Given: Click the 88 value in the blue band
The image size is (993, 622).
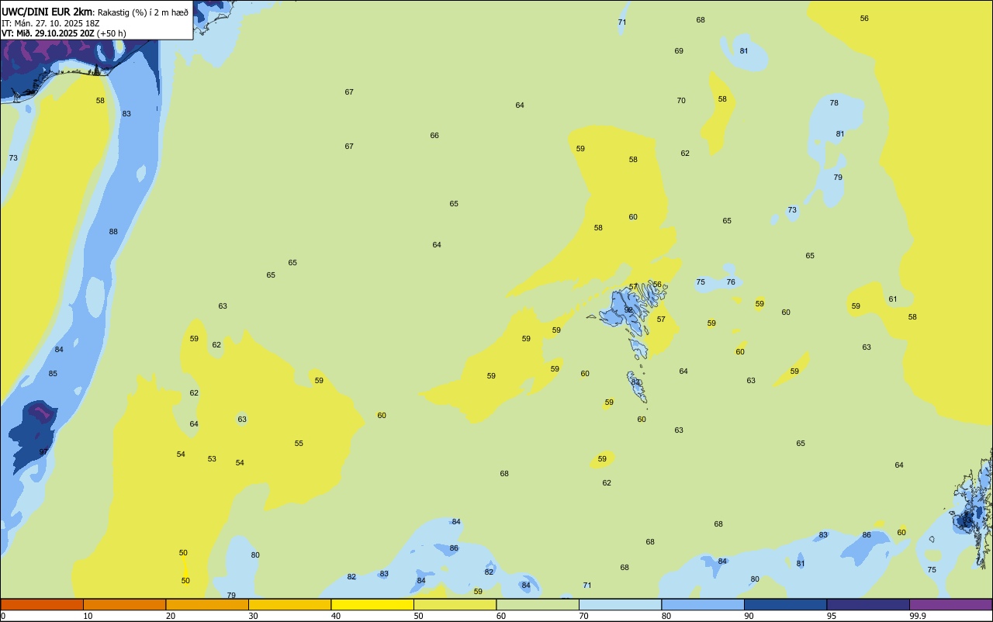Looking at the screenshot, I should coord(113,232).
